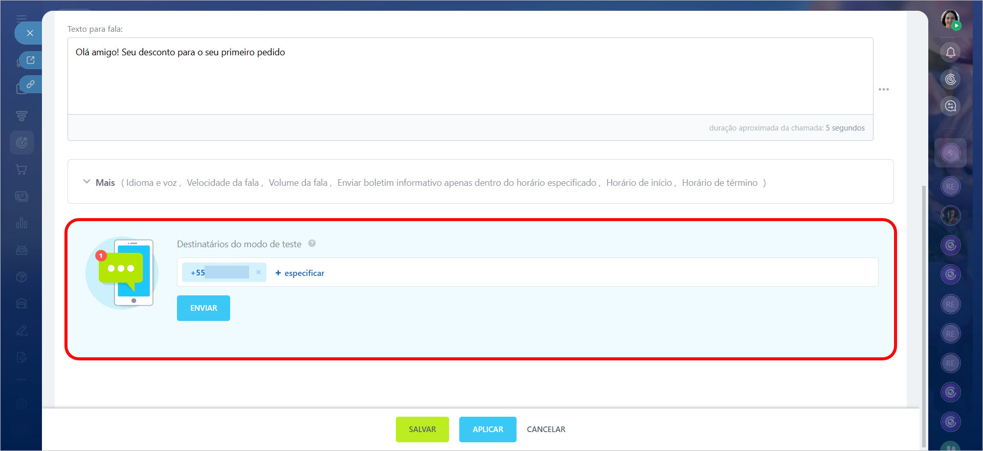983x451 pixels.
Task: Close the slider panel with X button
Action: coord(30,33)
